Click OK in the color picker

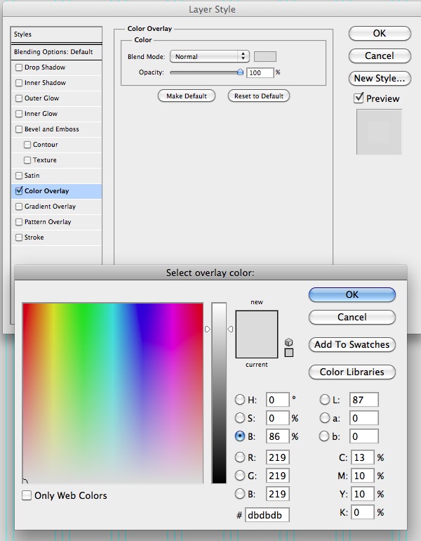point(352,294)
